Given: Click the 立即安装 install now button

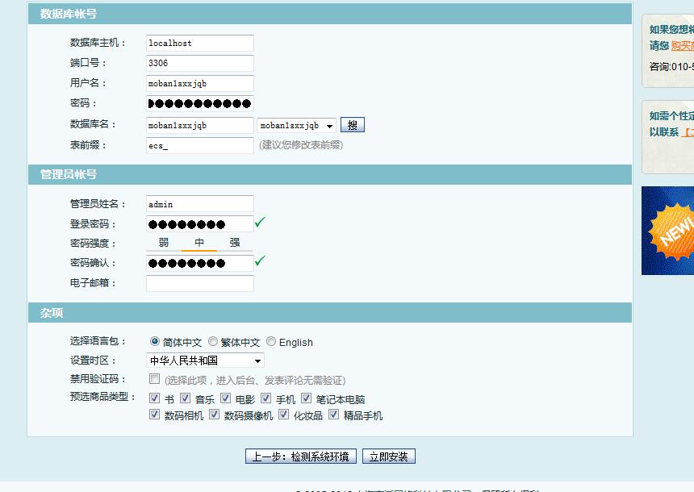Looking at the screenshot, I should [389, 457].
